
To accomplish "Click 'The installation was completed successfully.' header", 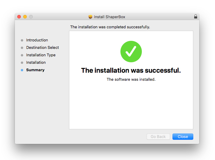I will (110, 27).
